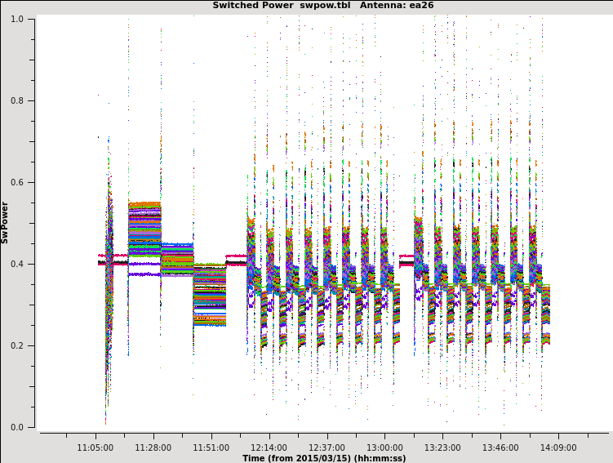Viewport: 613px width, 463px height.
Task: Select the 12:37:00 time tick label
Action: [326, 447]
